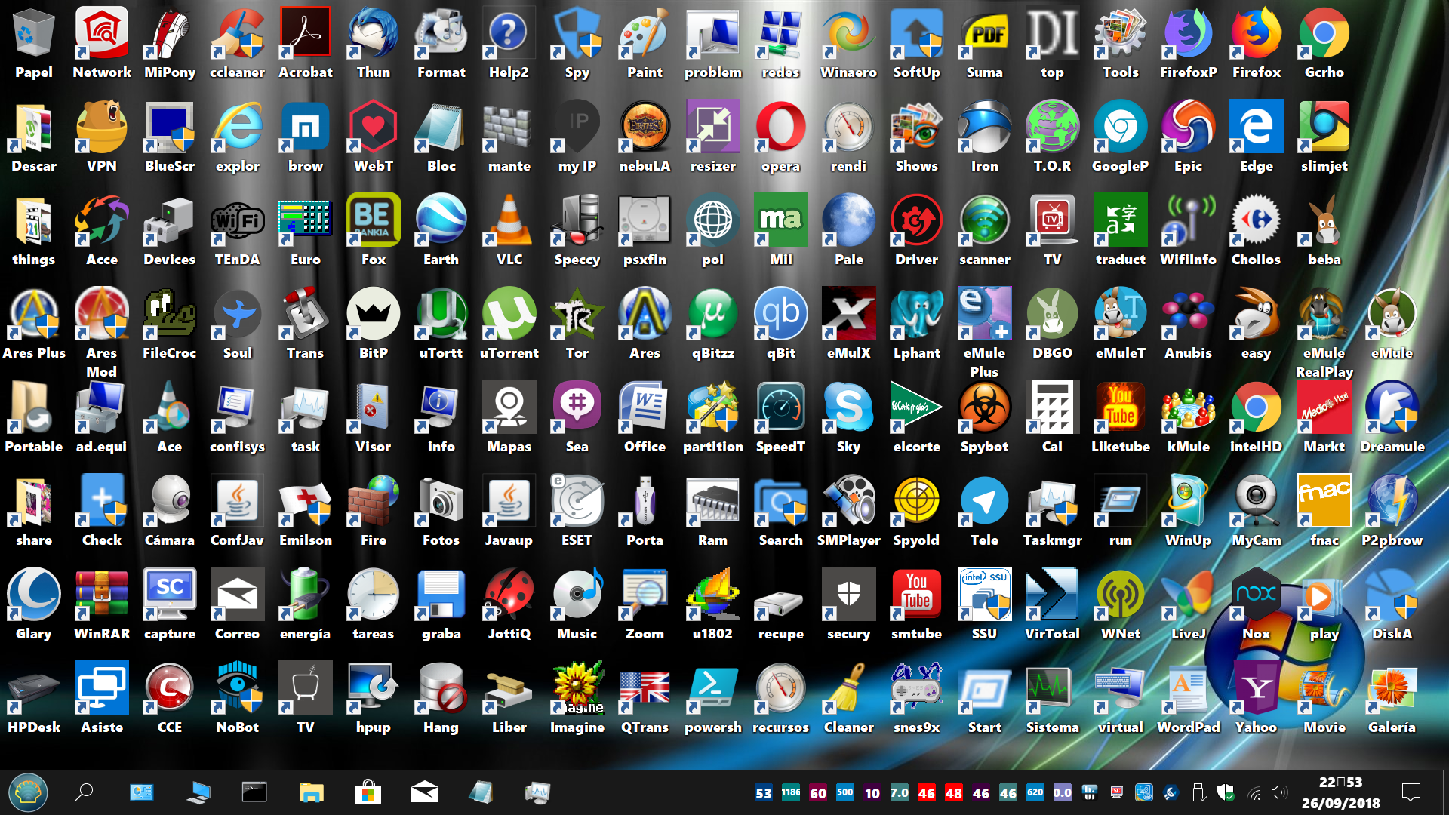Viewport: 1449px width, 815px height.
Task: Launch the Taskmgr shortcut
Action: (x=1053, y=511)
